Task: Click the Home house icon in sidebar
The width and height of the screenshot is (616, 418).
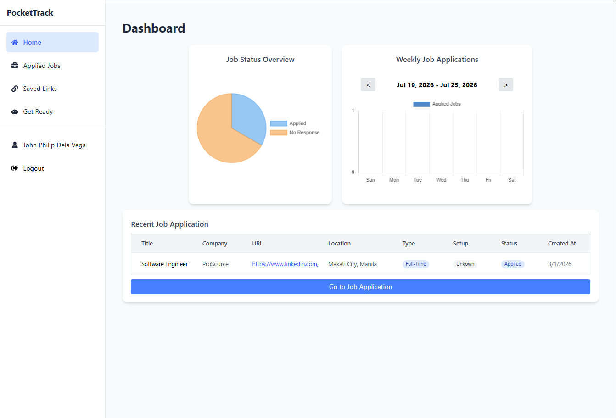Action: click(15, 42)
